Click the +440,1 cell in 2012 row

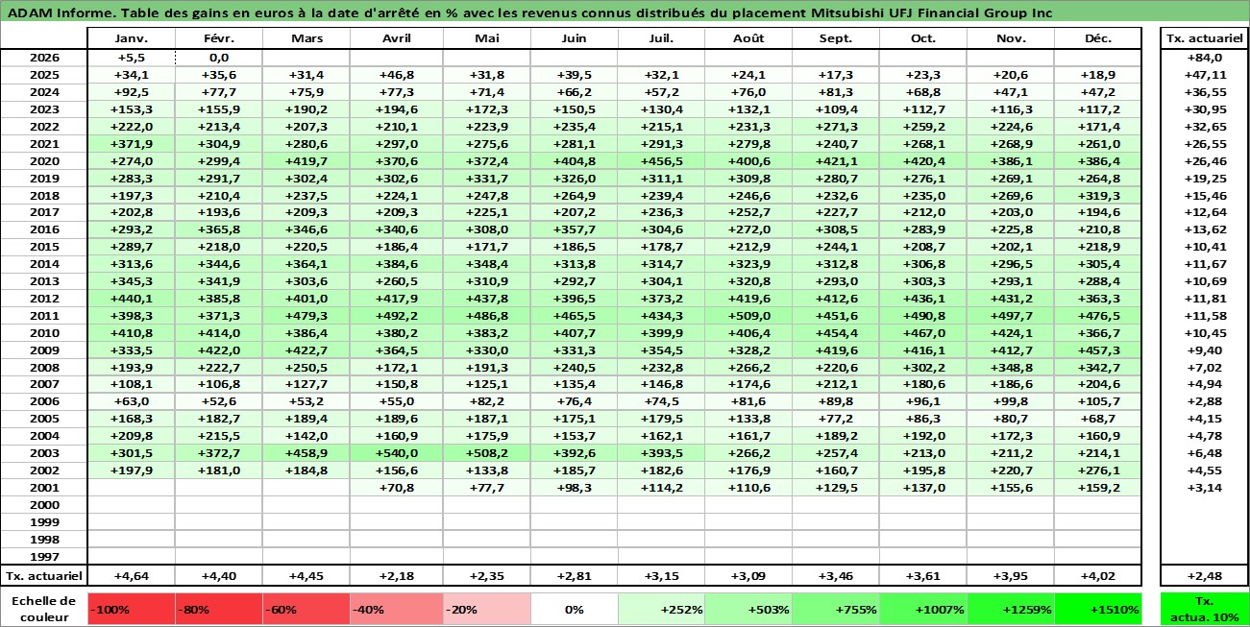[x=131, y=298]
